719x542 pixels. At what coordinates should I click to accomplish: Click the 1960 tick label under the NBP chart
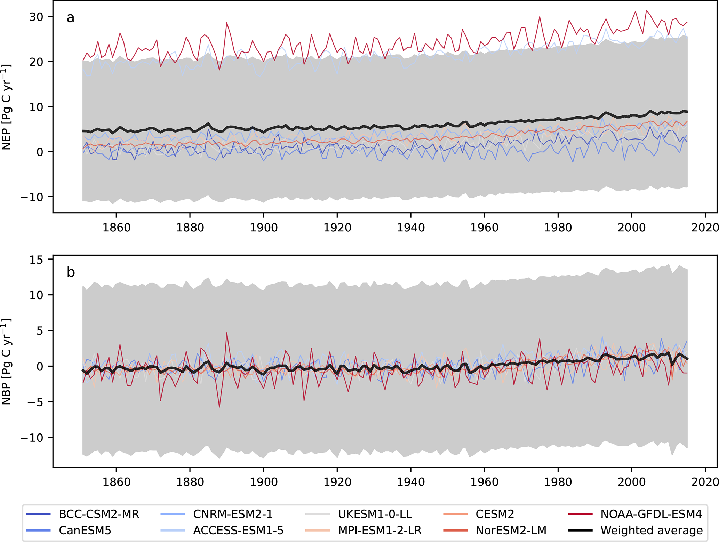tap(484, 482)
